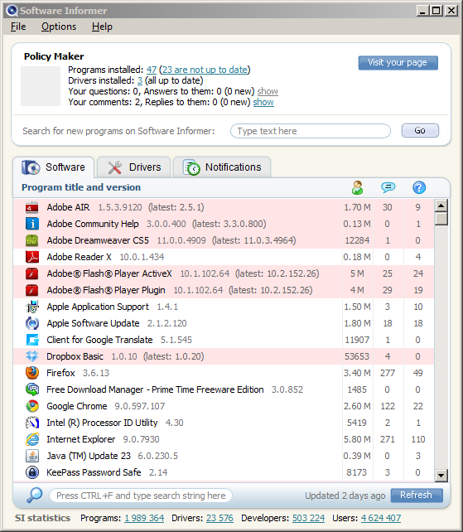The image size is (463, 532).
Task: Open the Options menu
Action: coord(59,27)
